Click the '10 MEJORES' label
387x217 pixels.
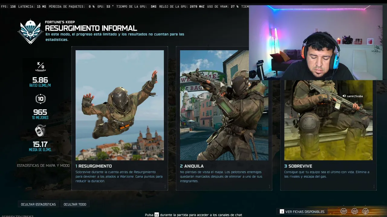[40, 118]
